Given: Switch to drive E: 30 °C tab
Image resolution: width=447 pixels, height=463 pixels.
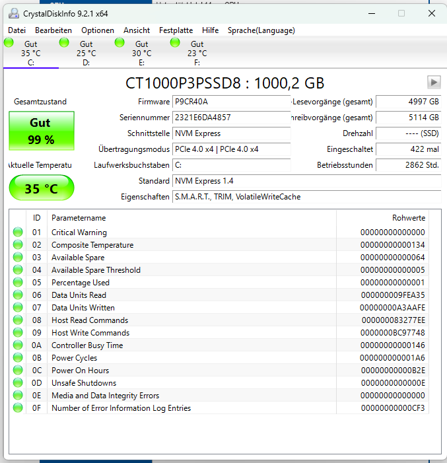Looking at the screenshot, I should [142, 53].
